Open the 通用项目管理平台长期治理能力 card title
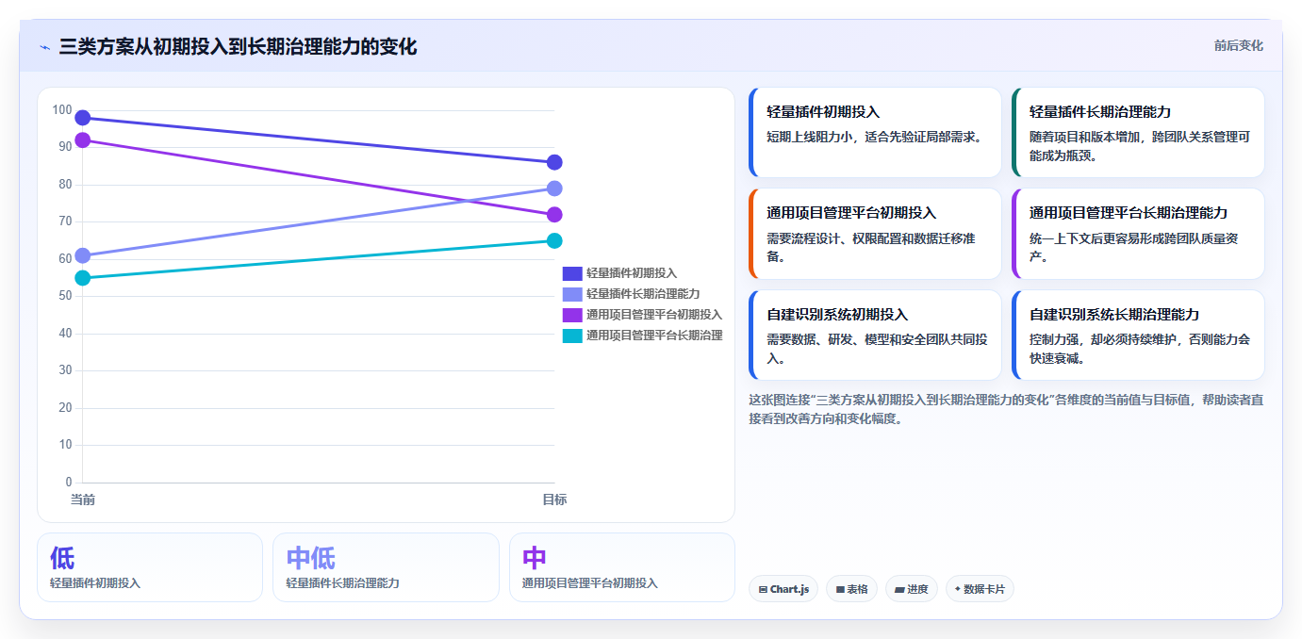Image resolution: width=1302 pixels, height=639 pixels. click(x=1129, y=213)
